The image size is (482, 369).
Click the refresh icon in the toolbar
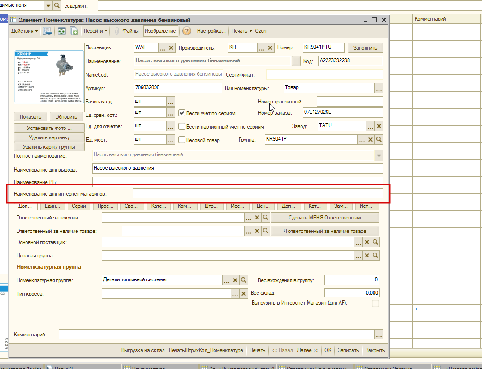coord(61,31)
